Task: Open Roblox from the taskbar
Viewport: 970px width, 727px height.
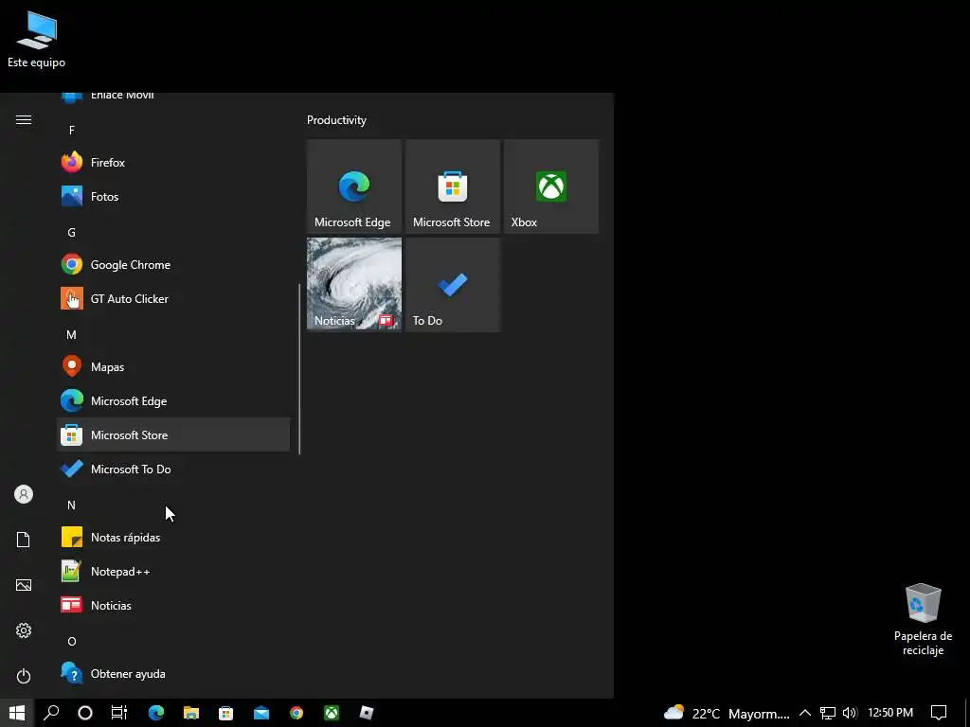Action: click(367, 713)
